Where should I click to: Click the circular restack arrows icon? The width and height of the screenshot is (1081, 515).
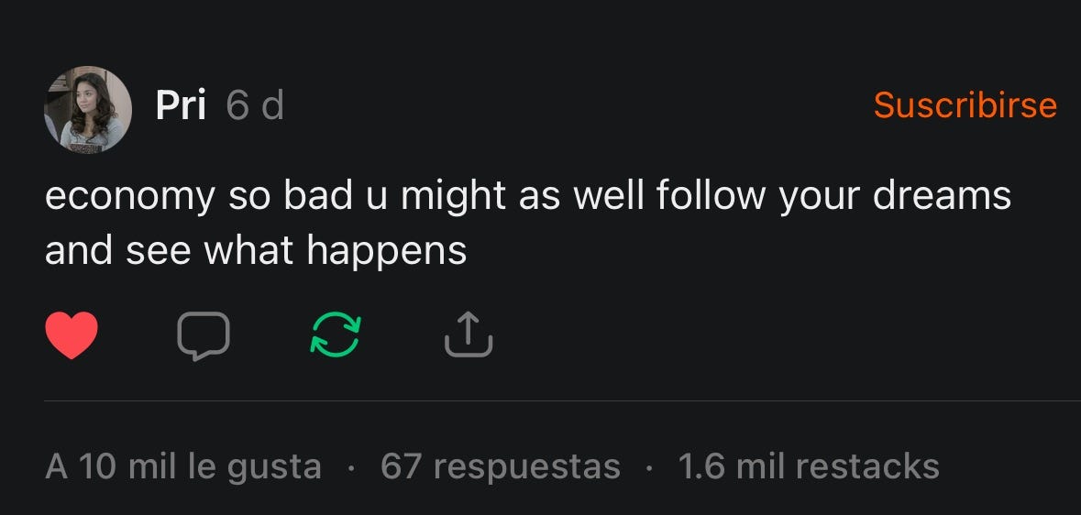pyautogui.click(x=335, y=335)
